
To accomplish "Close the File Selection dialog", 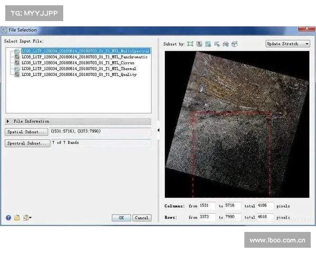I will click(307, 28).
